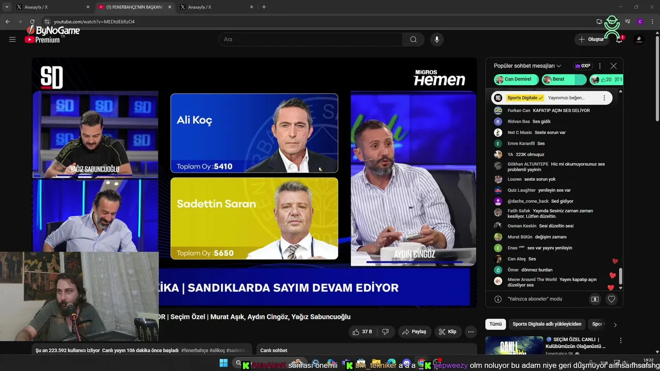Open pinned Sports Digitale message options
The height and width of the screenshot is (371, 660).
[x=604, y=98]
